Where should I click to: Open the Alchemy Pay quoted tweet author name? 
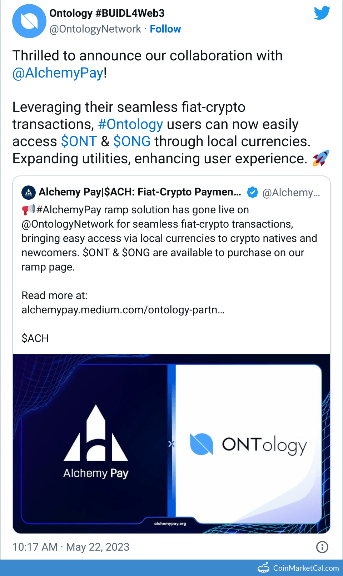pos(140,192)
